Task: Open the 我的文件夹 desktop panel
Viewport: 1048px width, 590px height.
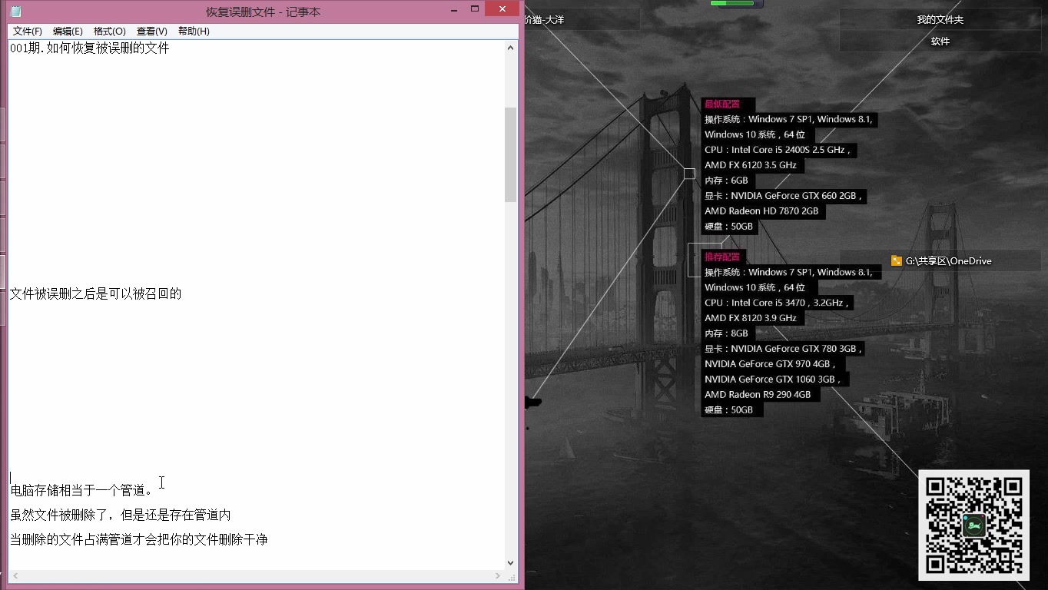Action: click(x=940, y=19)
